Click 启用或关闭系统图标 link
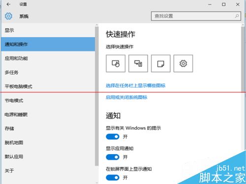246x184 pixels. (126, 97)
